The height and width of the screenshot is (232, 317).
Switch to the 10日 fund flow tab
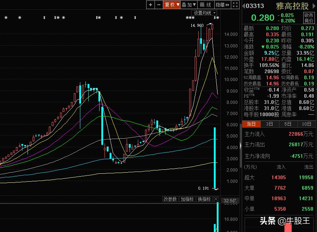coord(306,124)
